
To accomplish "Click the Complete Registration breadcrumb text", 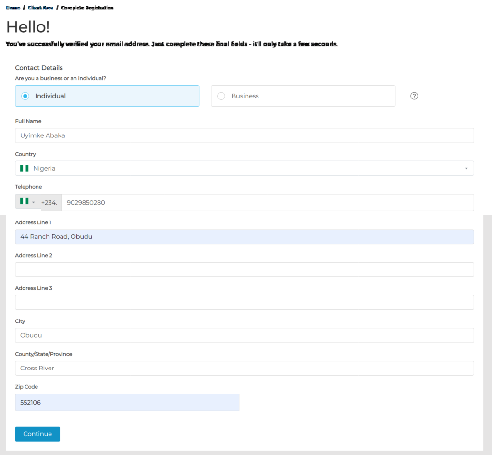I will click(x=87, y=8).
